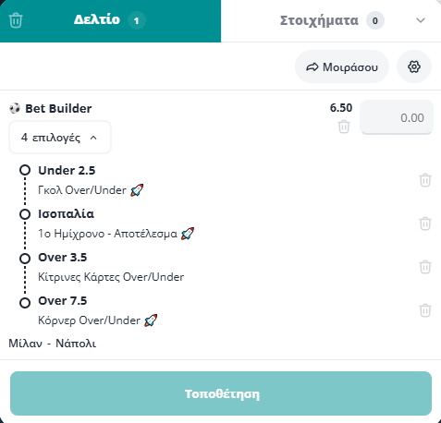Select the Under 2.5 circle marker

pos(25,170)
